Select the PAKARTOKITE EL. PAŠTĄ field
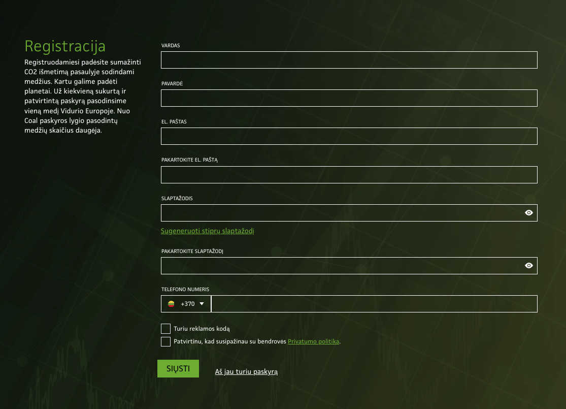Viewport: 566px width, 409px height. tap(349, 174)
